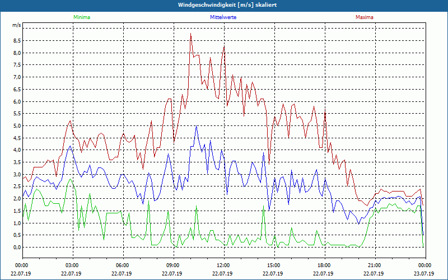Click the 8,0 y-axis value
The image size is (448, 280).
(17, 53)
